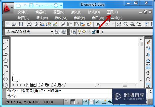This screenshot has width=155, height=107.
Task: Toggle Ortho mode in status bar
Action: coord(79,102)
